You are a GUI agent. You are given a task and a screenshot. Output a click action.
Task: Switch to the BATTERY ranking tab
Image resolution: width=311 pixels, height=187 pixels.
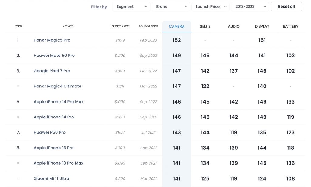click(290, 26)
